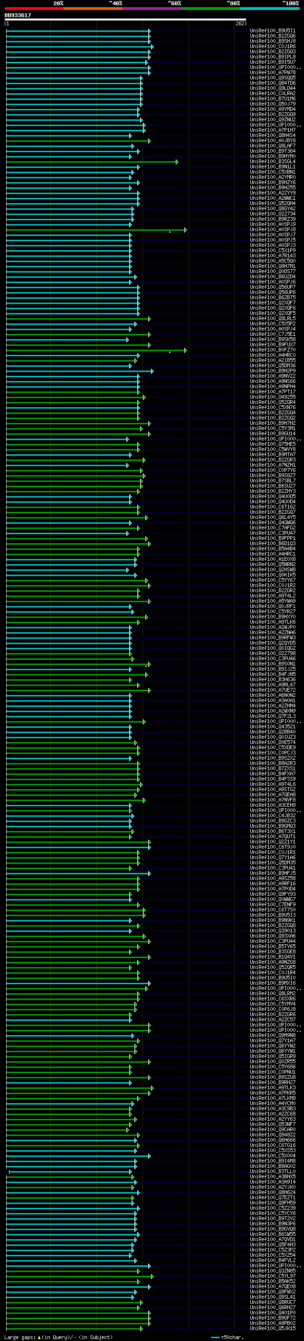The width and height of the screenshot is (304, 1341).
Task: Open hit label UniRef100_B0FZ70
Action: (x=272, y=350)
